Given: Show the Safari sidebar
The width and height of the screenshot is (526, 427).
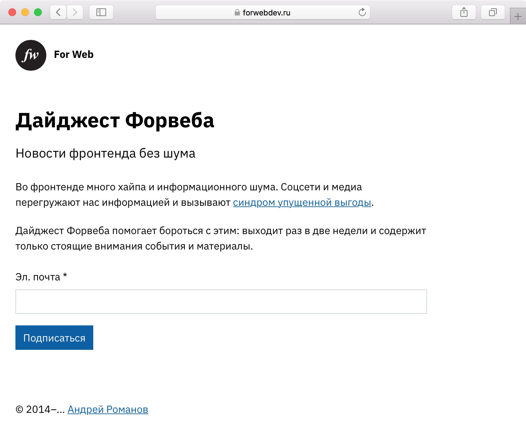Looking at the screenshot, I should 101,13.
